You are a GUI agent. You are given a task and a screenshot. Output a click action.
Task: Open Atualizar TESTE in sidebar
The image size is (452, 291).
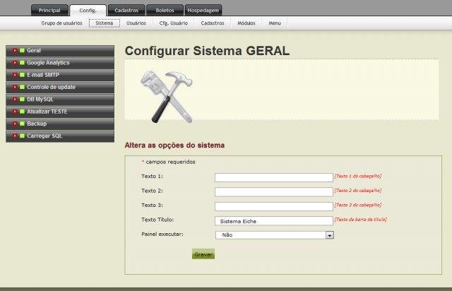[x=60, y=112]
